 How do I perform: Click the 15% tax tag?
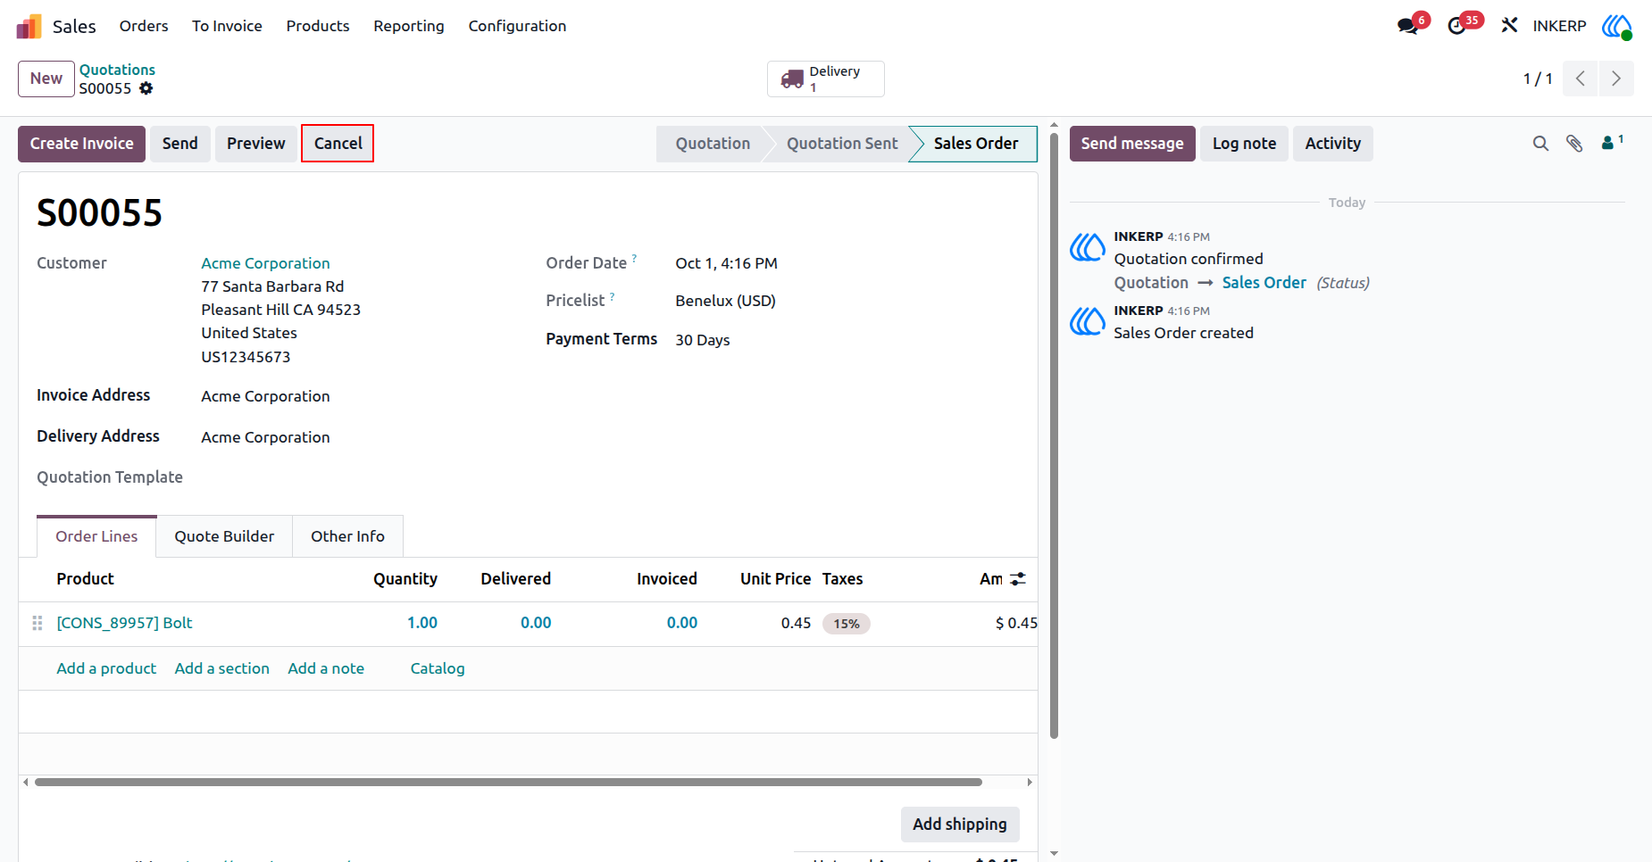(x=847, y=624)
